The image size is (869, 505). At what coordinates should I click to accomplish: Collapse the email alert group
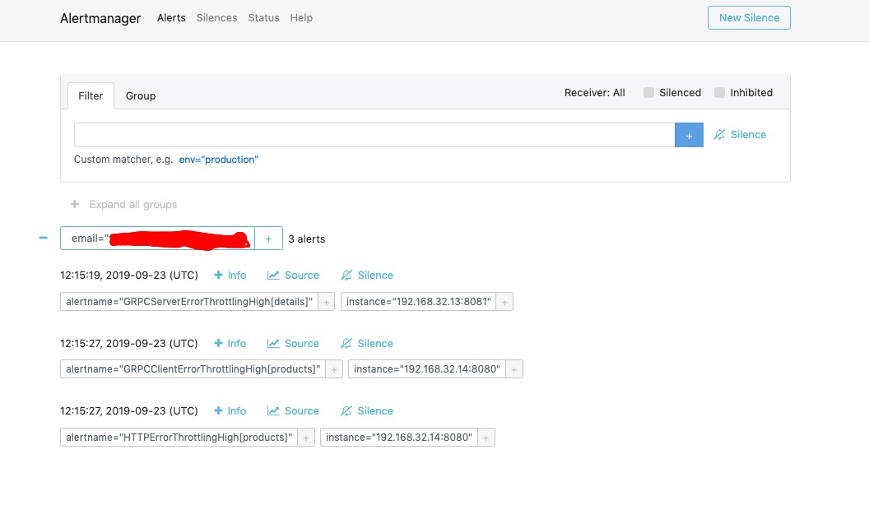(x=44, y=238)
